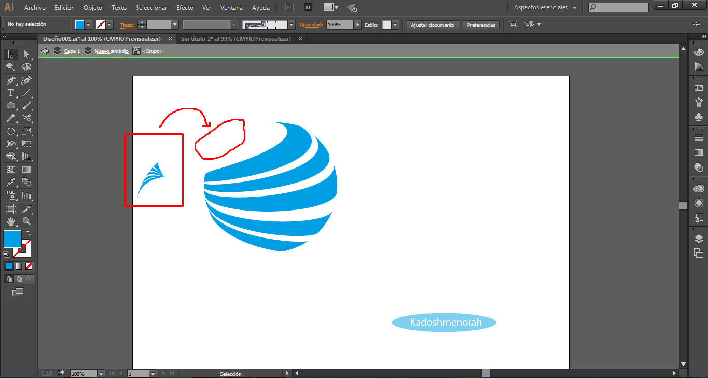Screen dimensions: 708x378
Task: Open the Color Guide panel
Action: [x=699, y=67]
